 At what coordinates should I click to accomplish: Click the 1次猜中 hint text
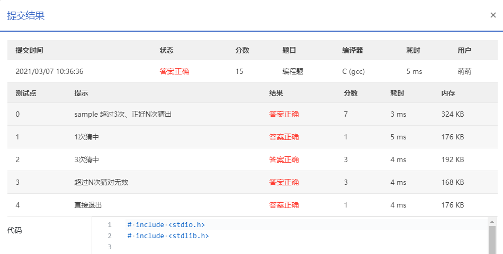click(x=87, y=137)
